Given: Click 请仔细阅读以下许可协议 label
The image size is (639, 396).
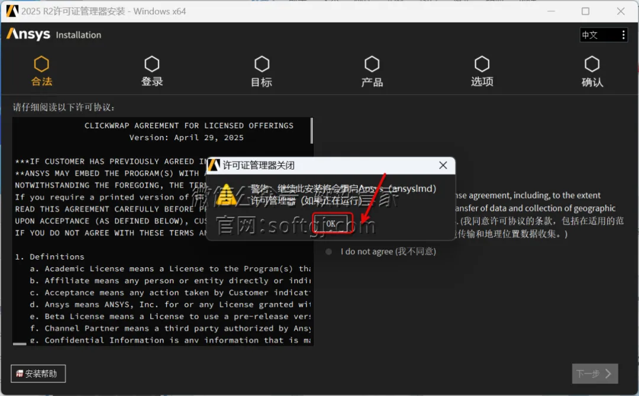Looking at the screenshot, I should (64, 107).
